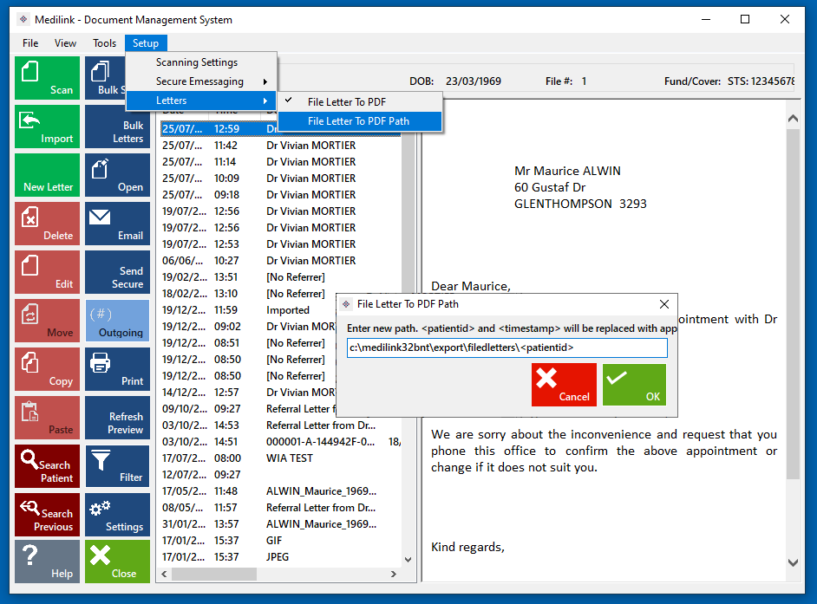
Task: Select the 08/05 11:57 Referral Letter row
Action: [x=280, y=508]
